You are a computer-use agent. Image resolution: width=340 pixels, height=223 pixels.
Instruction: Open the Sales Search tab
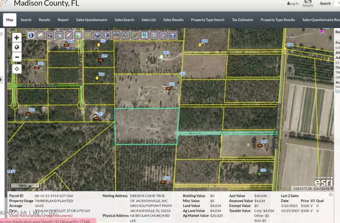124,20
